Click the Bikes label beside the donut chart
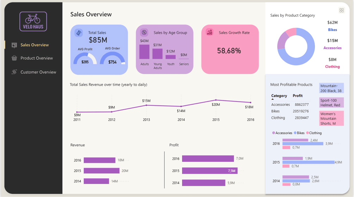This screenshot has width=354, height=197. [x=332, y=30]
